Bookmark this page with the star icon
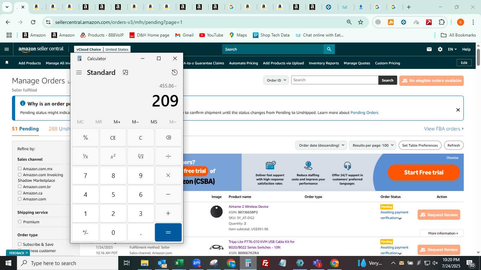The image size is (481, 270). [x=361, y=22]
